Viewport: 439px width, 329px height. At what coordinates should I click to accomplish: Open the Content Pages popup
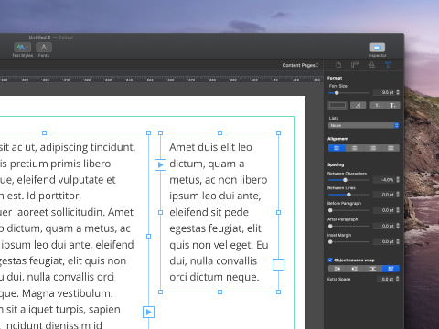300,65
